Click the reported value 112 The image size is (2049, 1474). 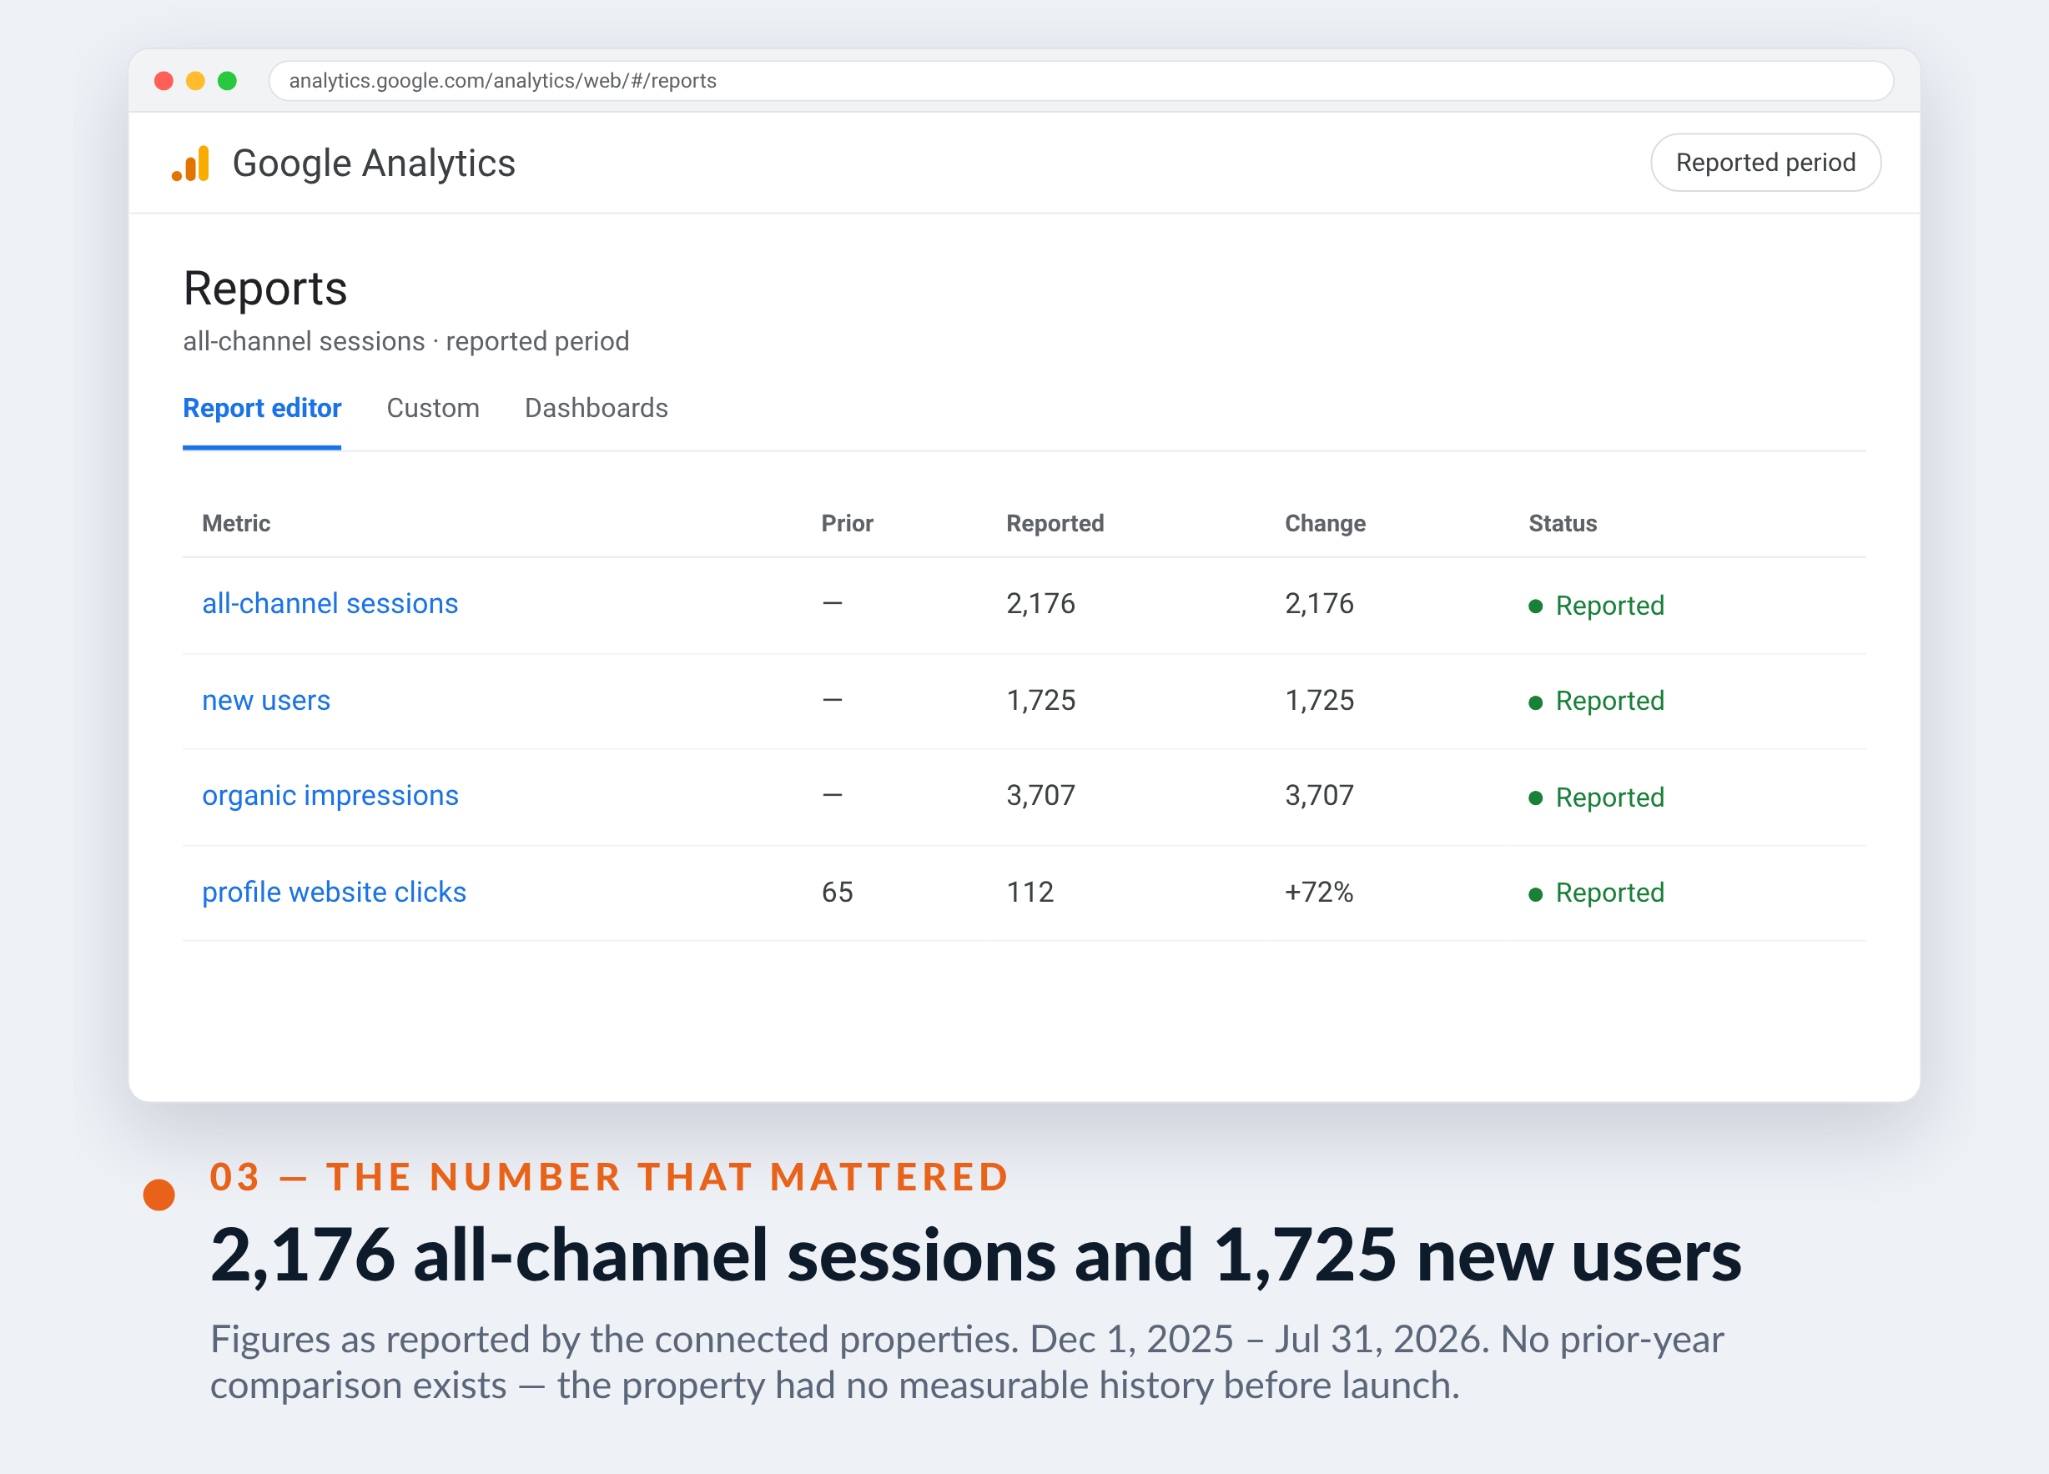tap(1030, 893)
